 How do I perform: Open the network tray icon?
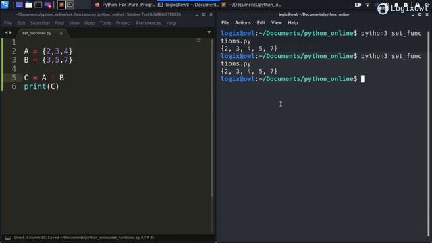367,5
